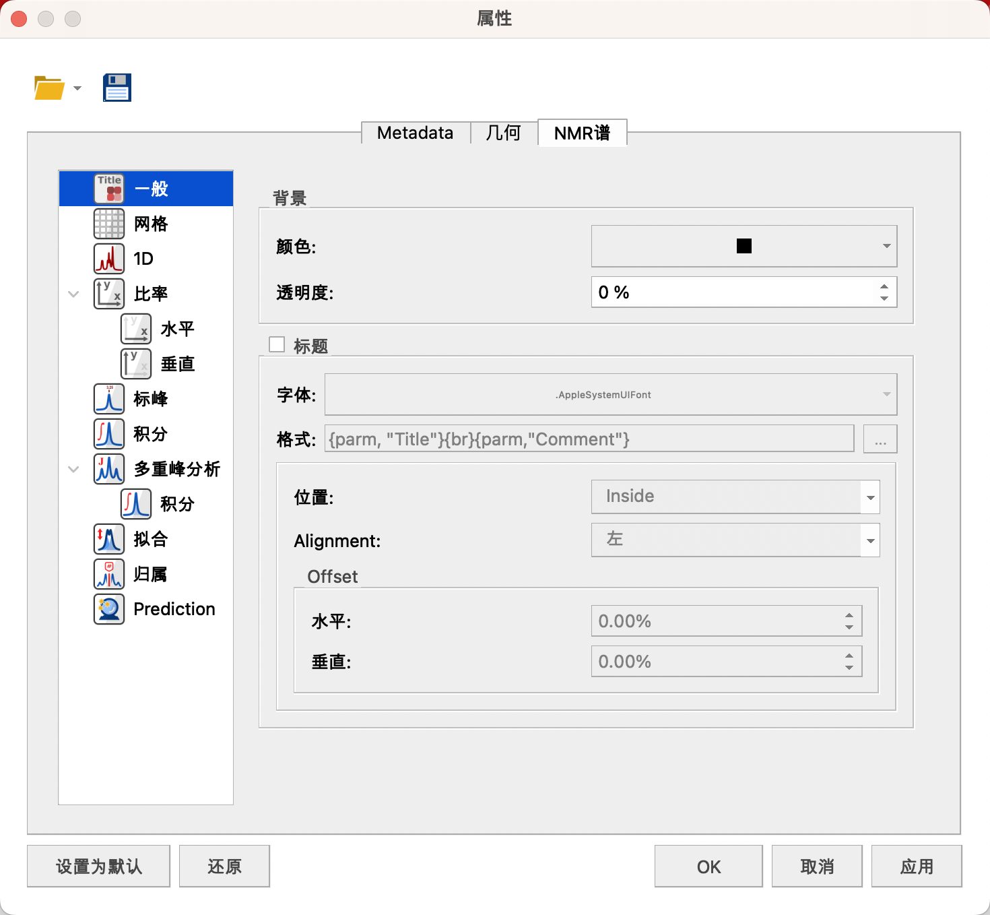This screenshot has width=990, height=915.
Task: Decrease 透明度 with the down arrow
Action: tap(884, 298)
